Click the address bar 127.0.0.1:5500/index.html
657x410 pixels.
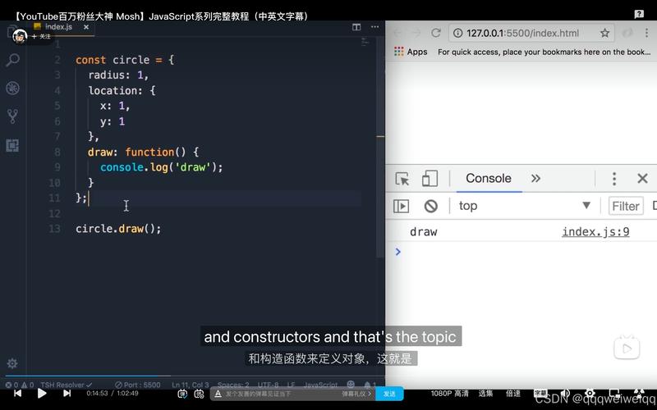pos(522,33)
